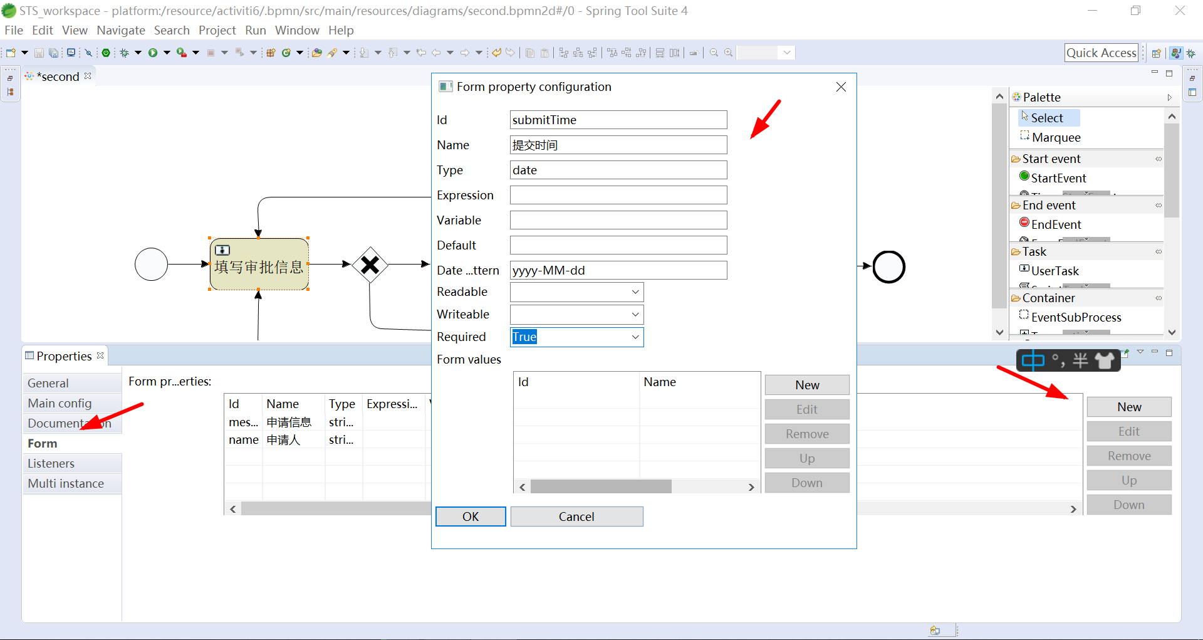Click New in the Properties Form panel
The width and height of the screenshot is (1203, 640).
point(1129,407)
